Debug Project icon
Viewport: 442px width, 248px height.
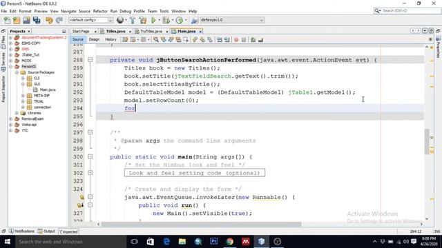point(166,20)
